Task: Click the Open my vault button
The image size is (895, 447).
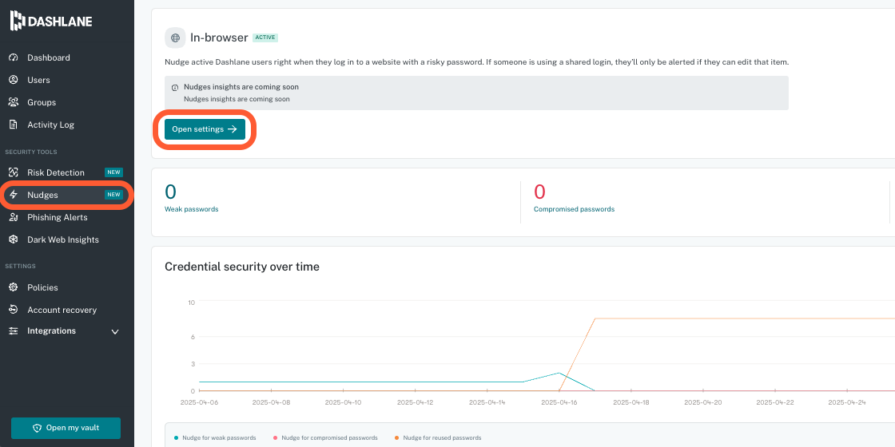Action: [66, 428]
